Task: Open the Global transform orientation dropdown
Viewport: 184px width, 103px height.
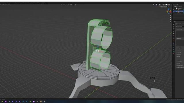Action: coord(64,5)
